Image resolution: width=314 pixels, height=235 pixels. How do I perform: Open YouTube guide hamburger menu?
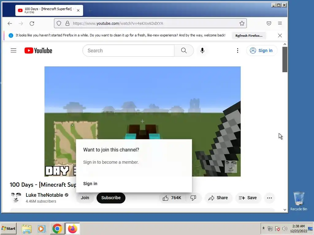pyautogui.click(x=13, y=50)
